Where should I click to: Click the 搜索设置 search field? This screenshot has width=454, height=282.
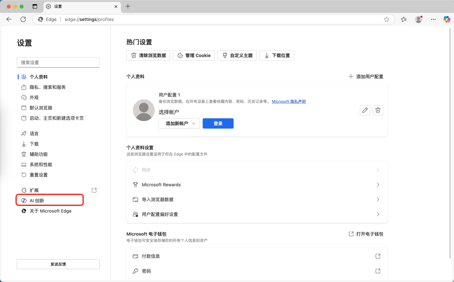point(58,63)
